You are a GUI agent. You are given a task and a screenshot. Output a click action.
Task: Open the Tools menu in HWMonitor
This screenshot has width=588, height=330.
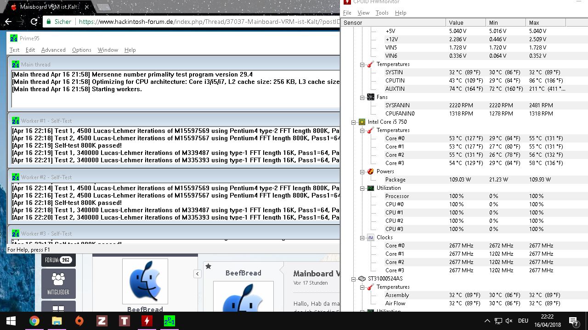point(382,13)
